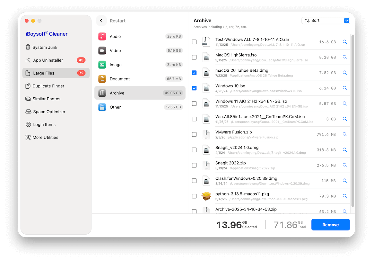Click the Login Items power icon
Viewport: 373px width, 261px height.
28,124
